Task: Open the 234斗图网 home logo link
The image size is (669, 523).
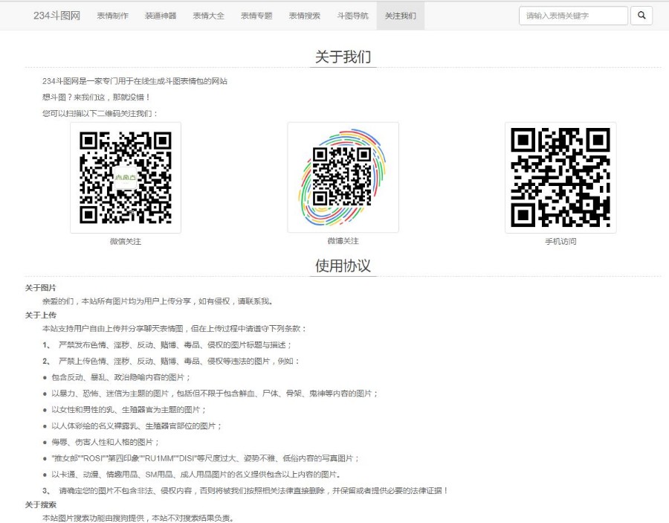Action: tap(56, 16)
